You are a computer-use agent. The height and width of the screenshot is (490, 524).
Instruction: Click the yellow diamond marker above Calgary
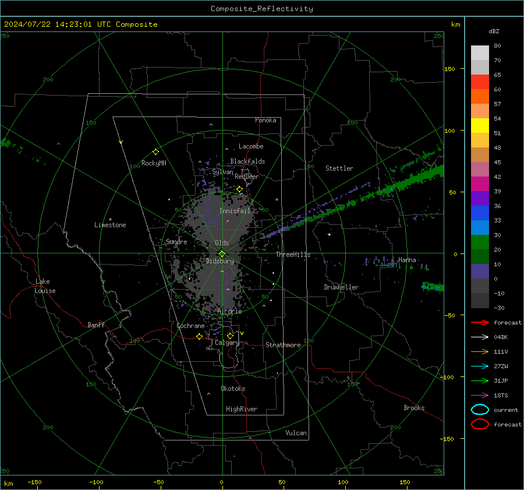230,336
